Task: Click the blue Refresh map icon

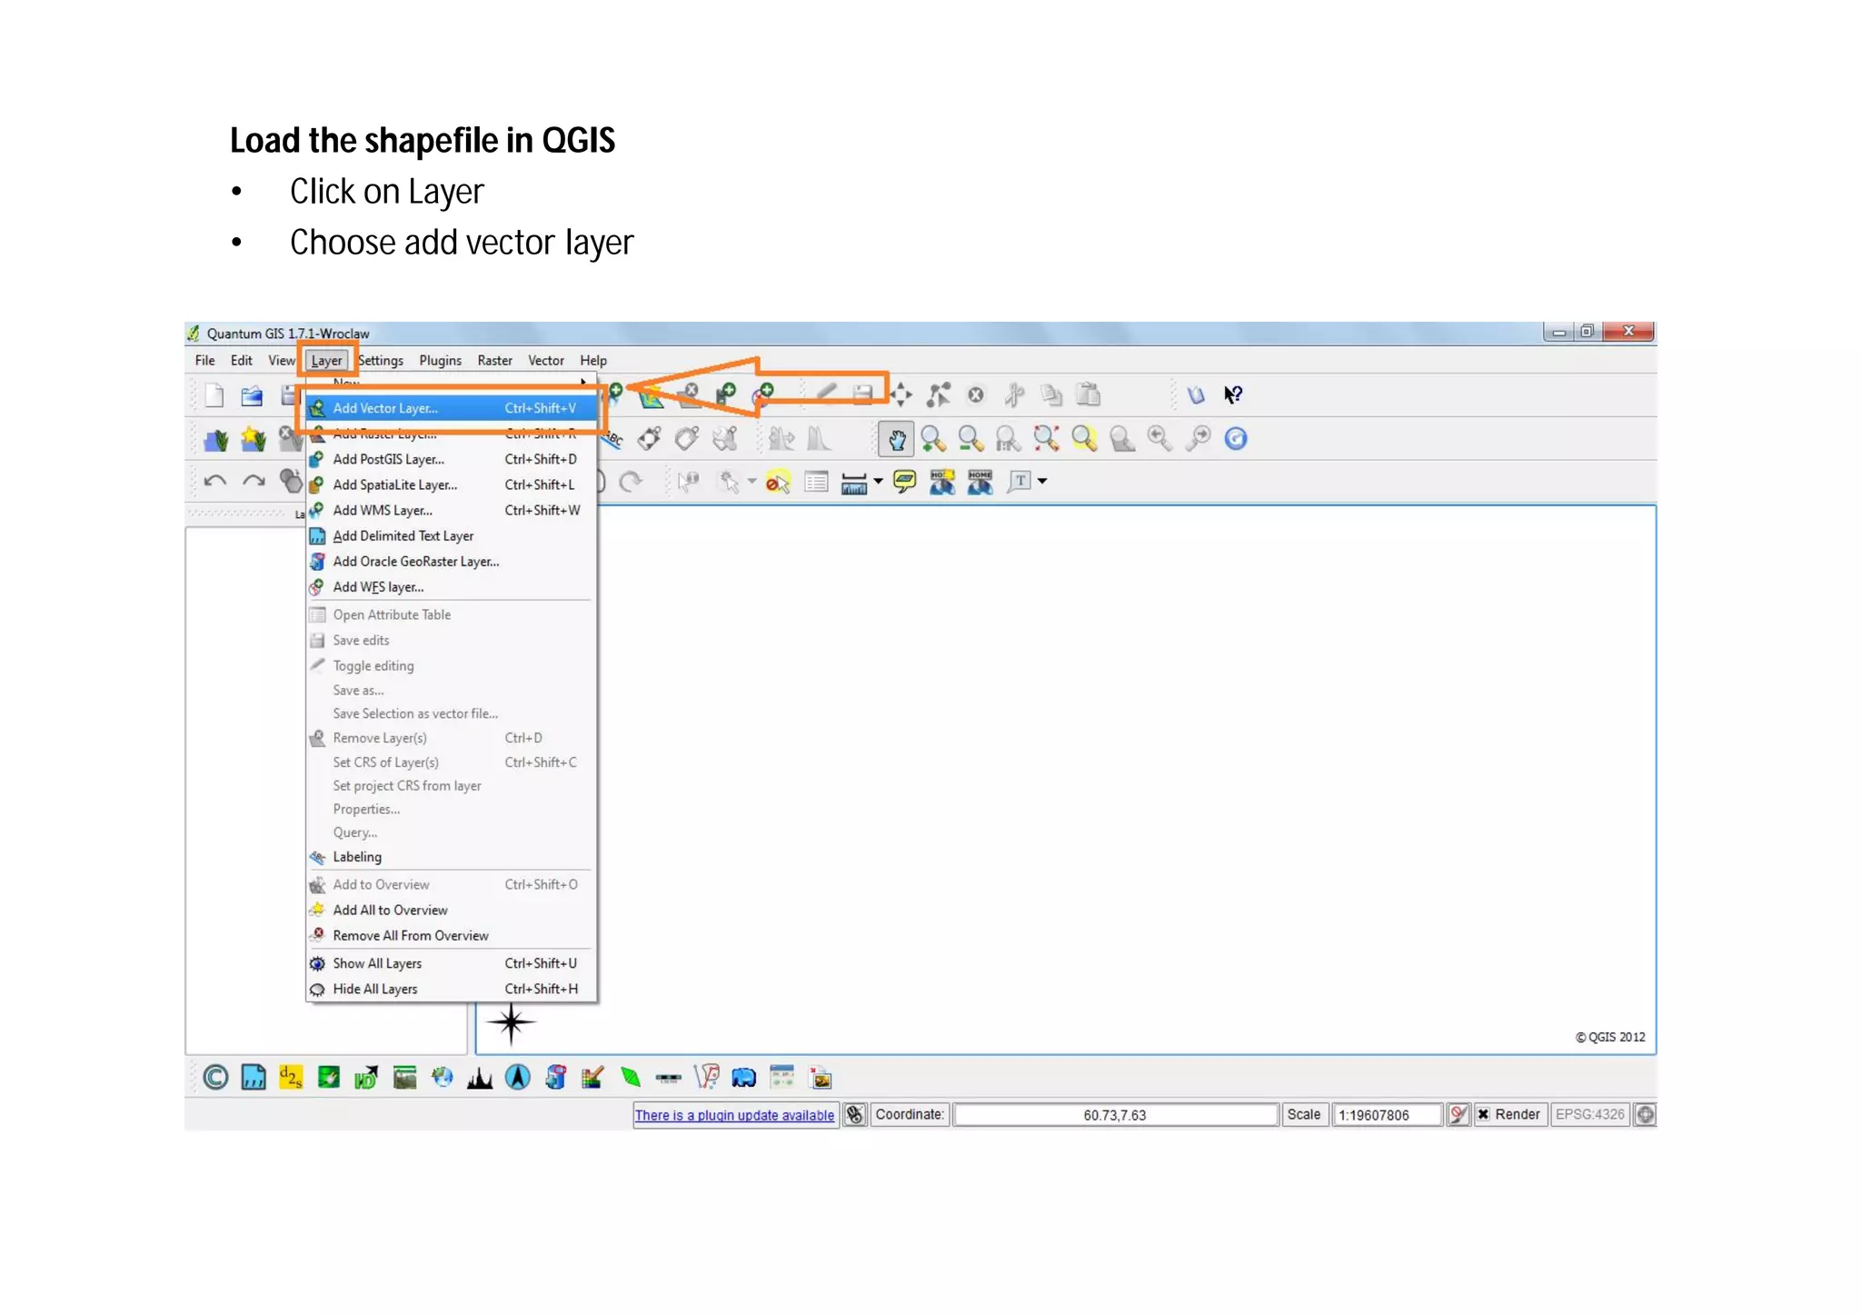Action: pos(1236,439)
